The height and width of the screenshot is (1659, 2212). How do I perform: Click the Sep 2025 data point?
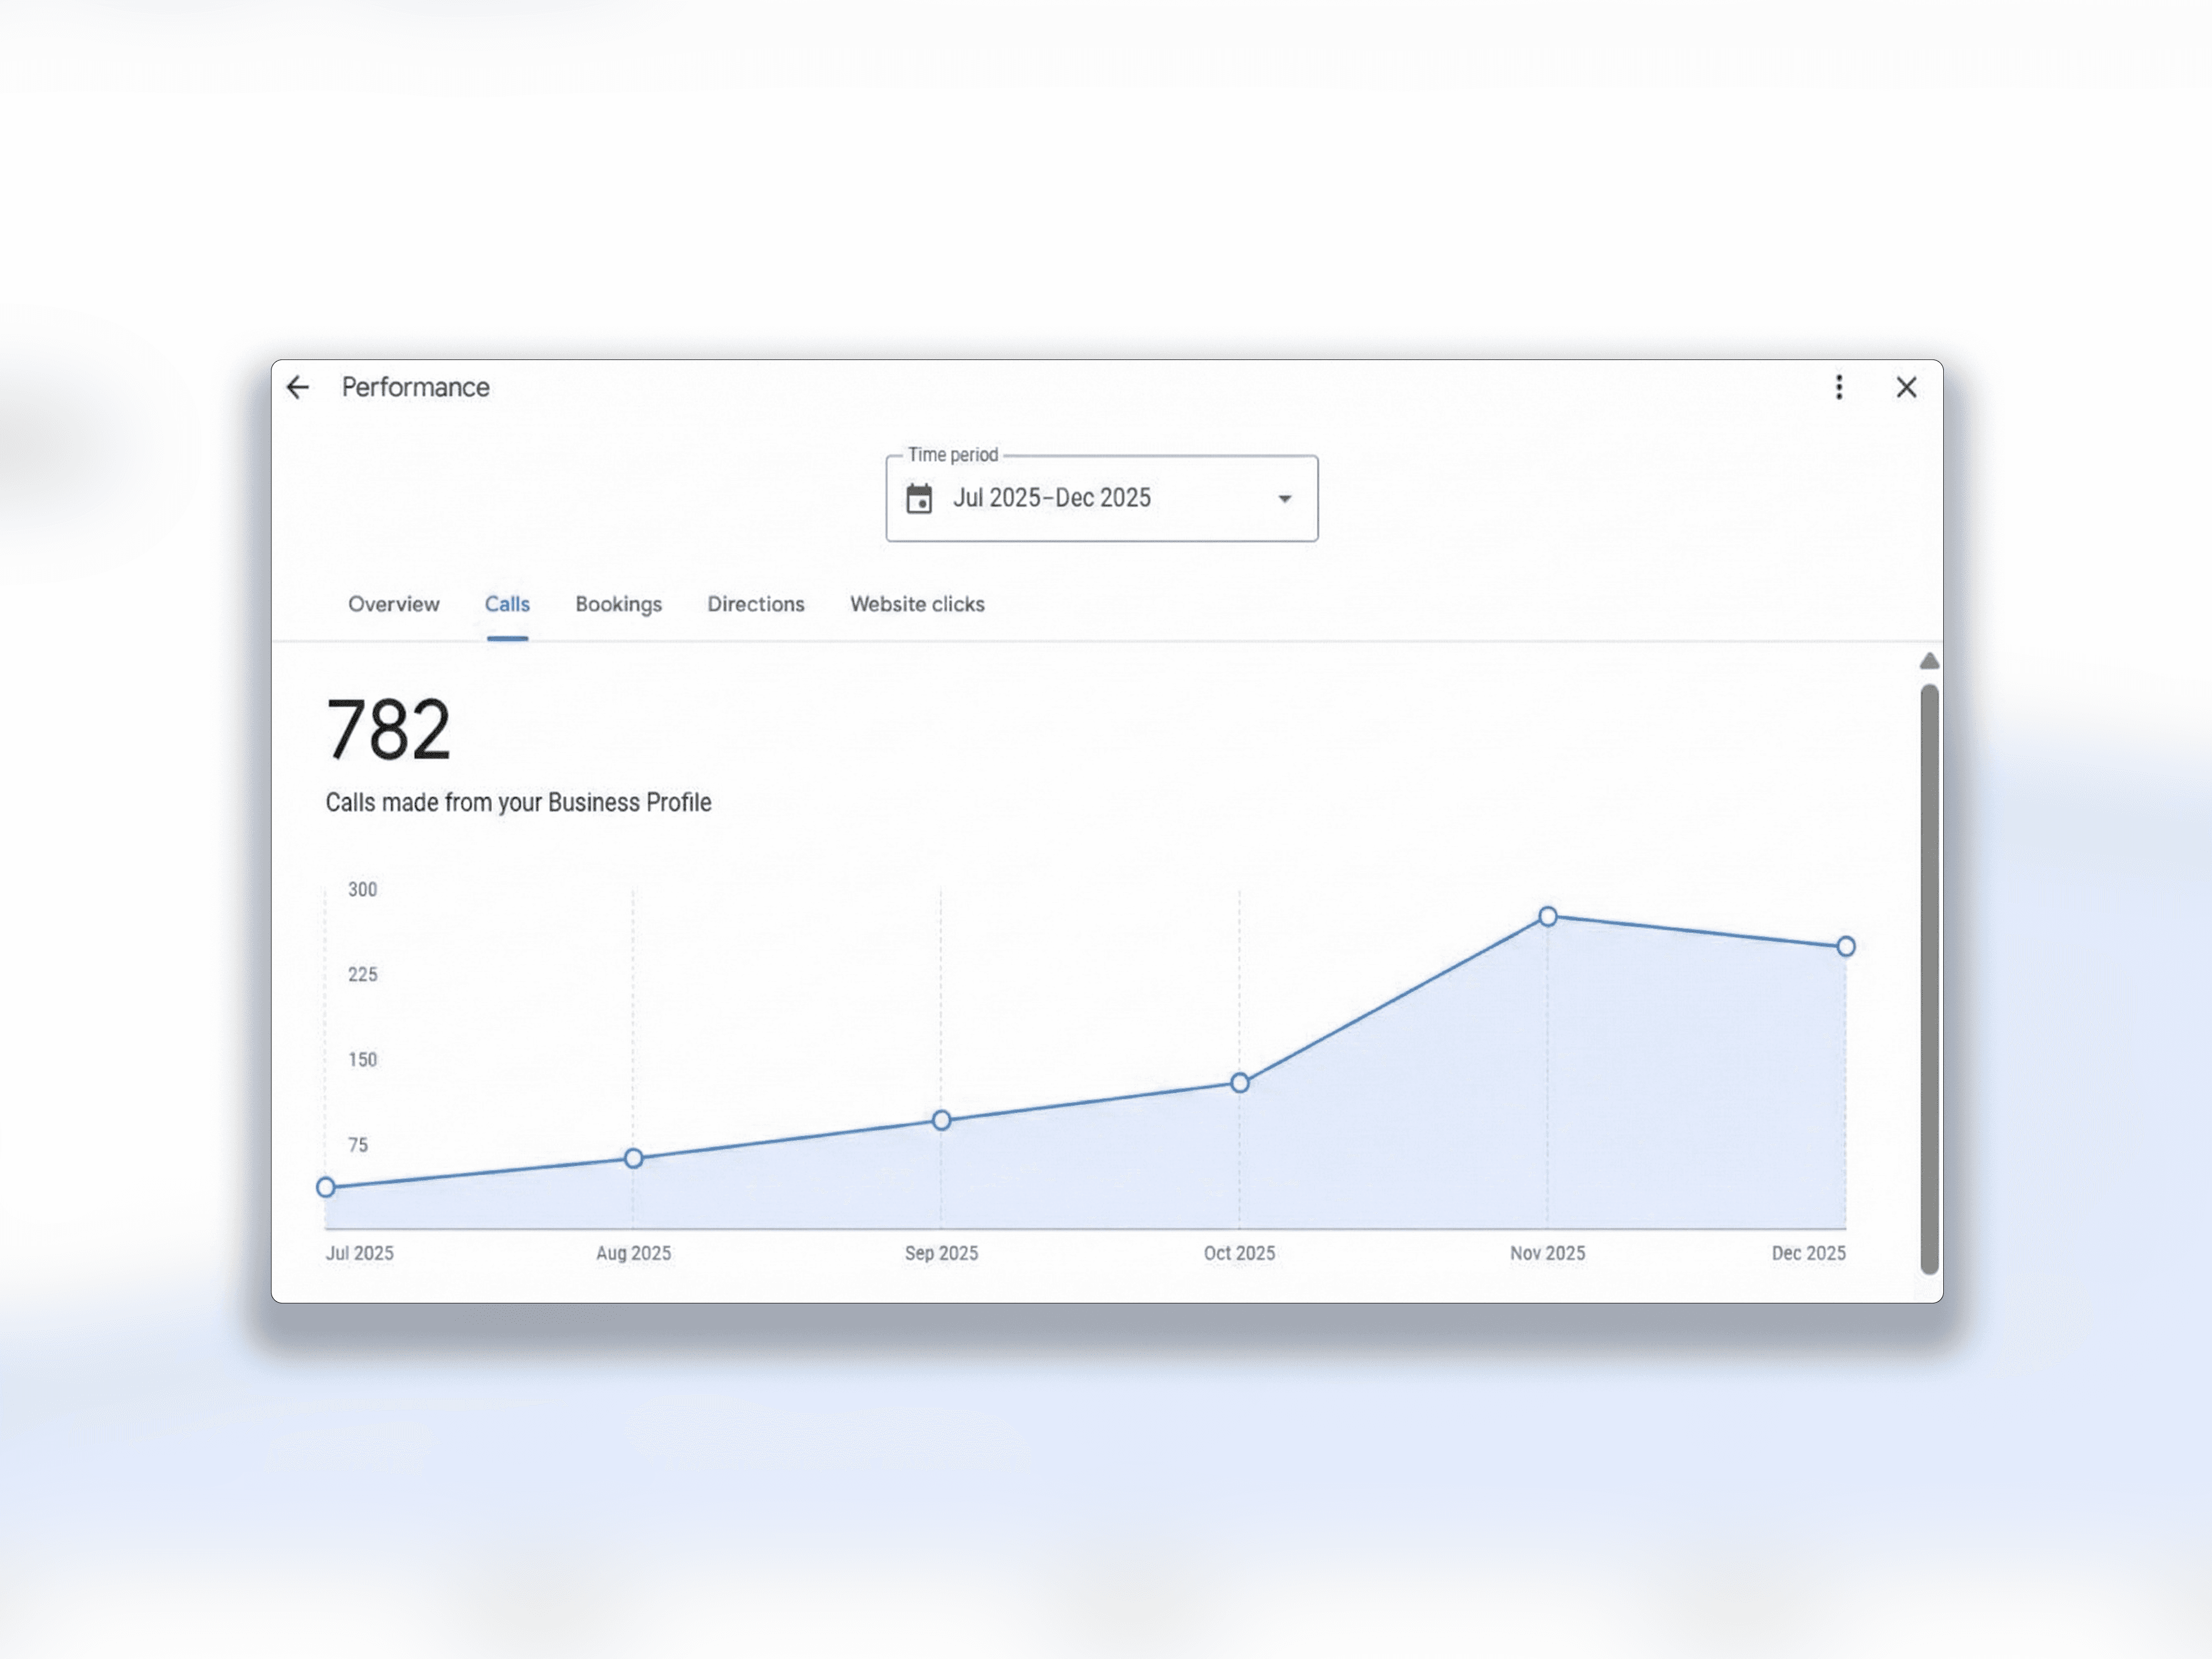click(941, 1120)
